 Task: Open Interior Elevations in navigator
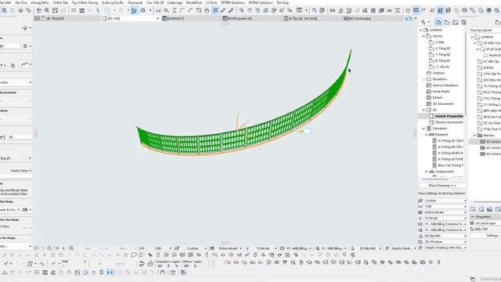pyautogui.click(x=445, y=85)
